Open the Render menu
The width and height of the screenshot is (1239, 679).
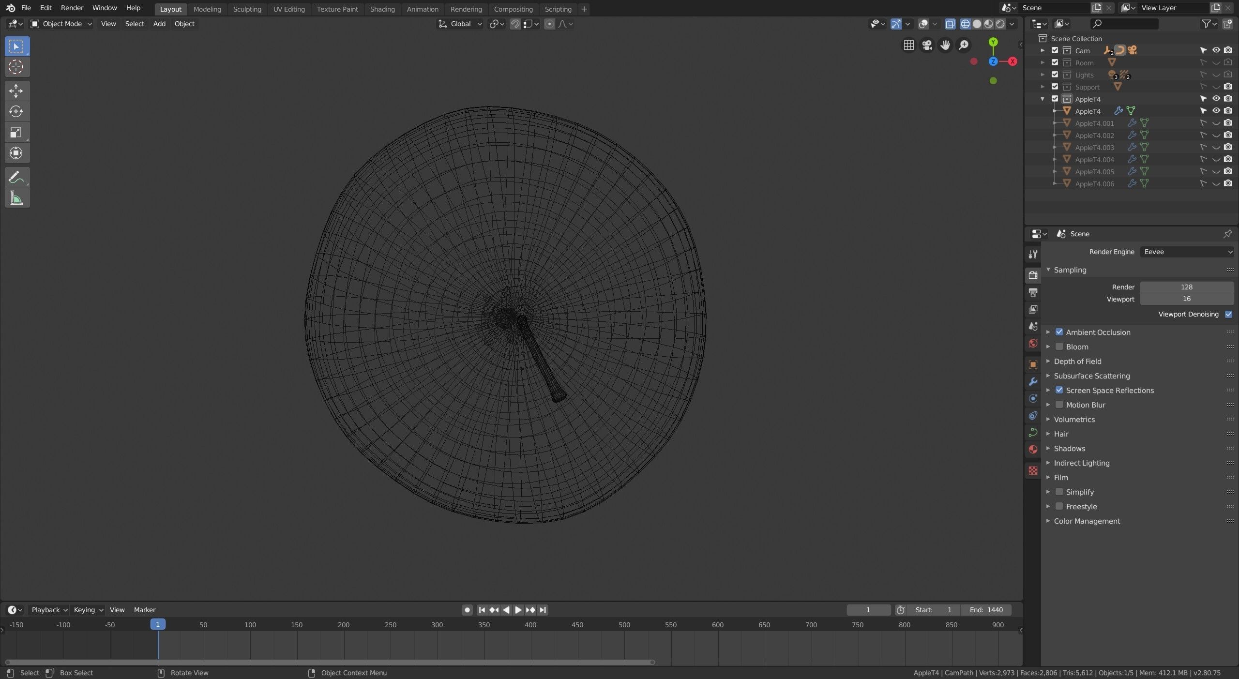click(x=72, y=8)
